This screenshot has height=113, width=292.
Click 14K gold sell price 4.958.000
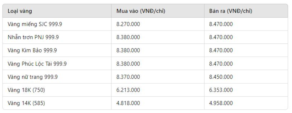[221, 103]
